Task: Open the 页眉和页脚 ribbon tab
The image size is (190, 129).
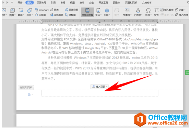Action: point(131,2)
